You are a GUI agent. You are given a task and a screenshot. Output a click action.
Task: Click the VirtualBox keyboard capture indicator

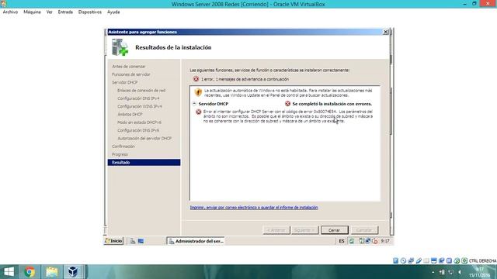(464, 260)
